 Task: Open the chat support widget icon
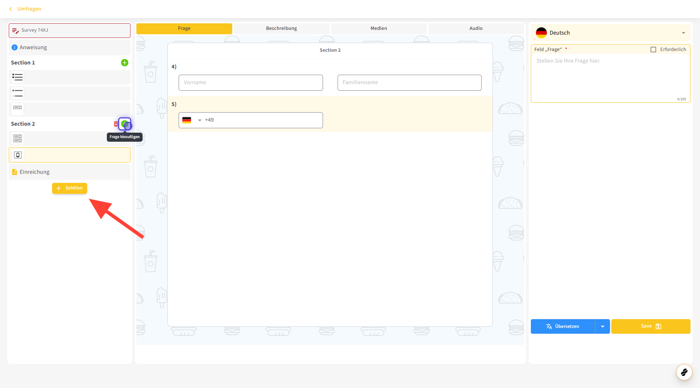pos(684,372)
